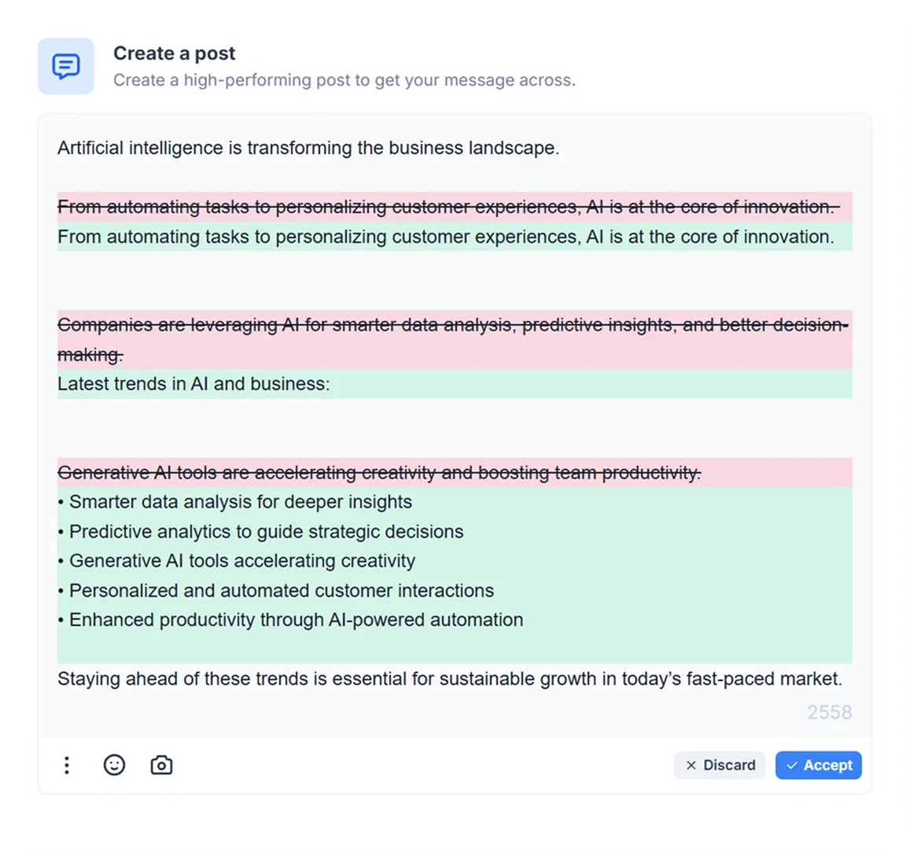Click the bullet 'Predictive analytics to guide strategic decisions'

coord(260,532)
